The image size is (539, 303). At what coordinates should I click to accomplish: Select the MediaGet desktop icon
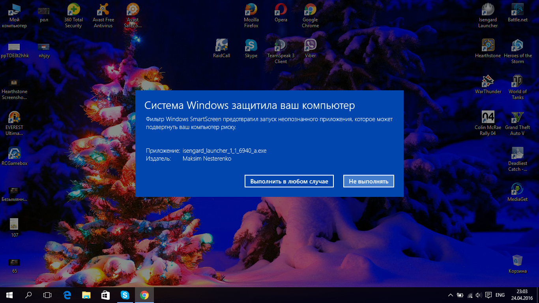coord(518,193)
